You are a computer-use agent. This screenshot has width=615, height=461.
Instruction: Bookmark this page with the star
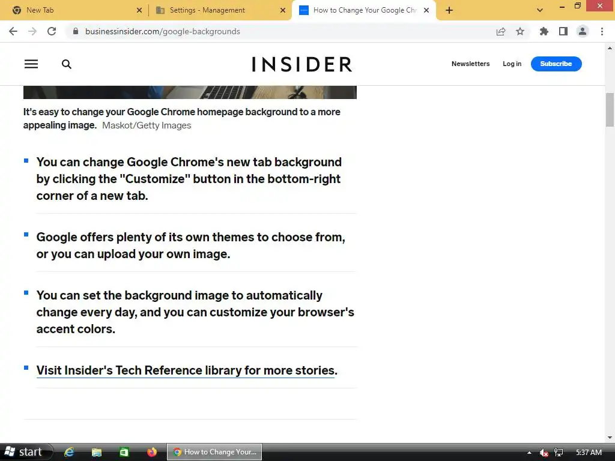[520, 31]
